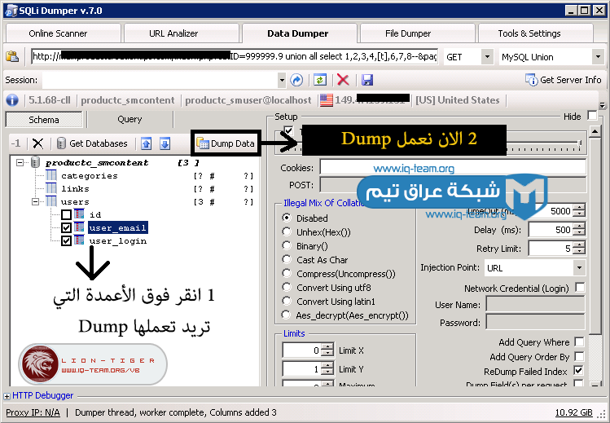Click the 10.92 GiB status link

click(574, 412)
